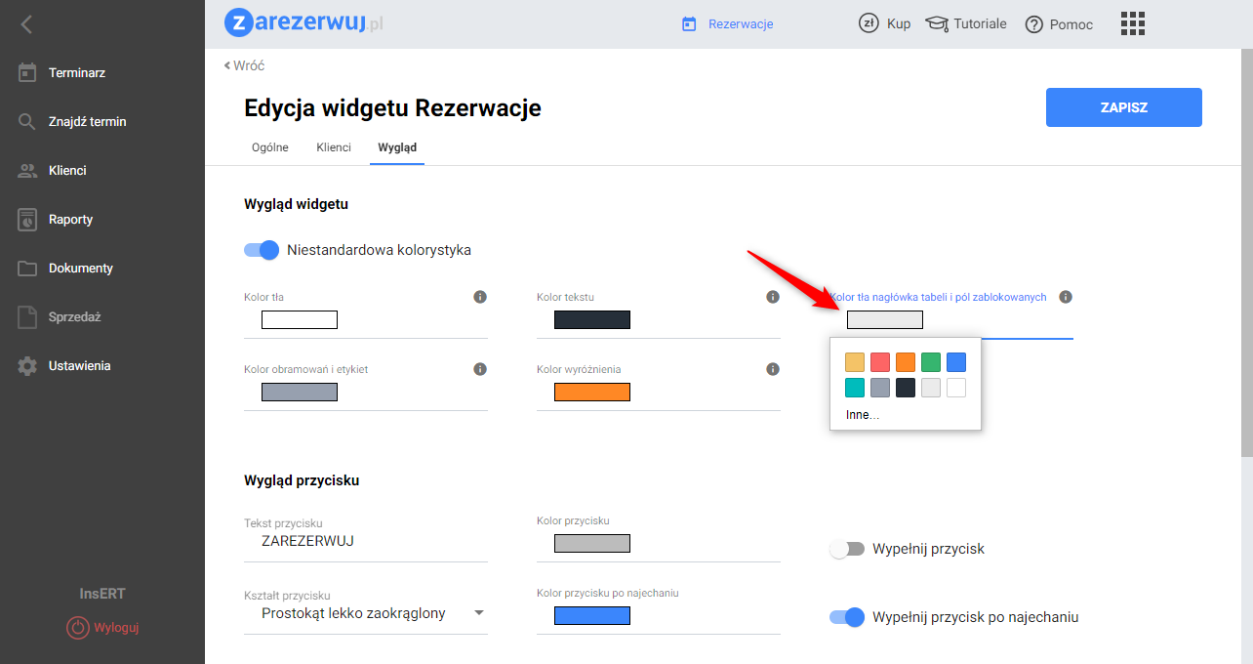
Task: Click the zarezerwuj.pl logo
Action: (x=303, y=23)
